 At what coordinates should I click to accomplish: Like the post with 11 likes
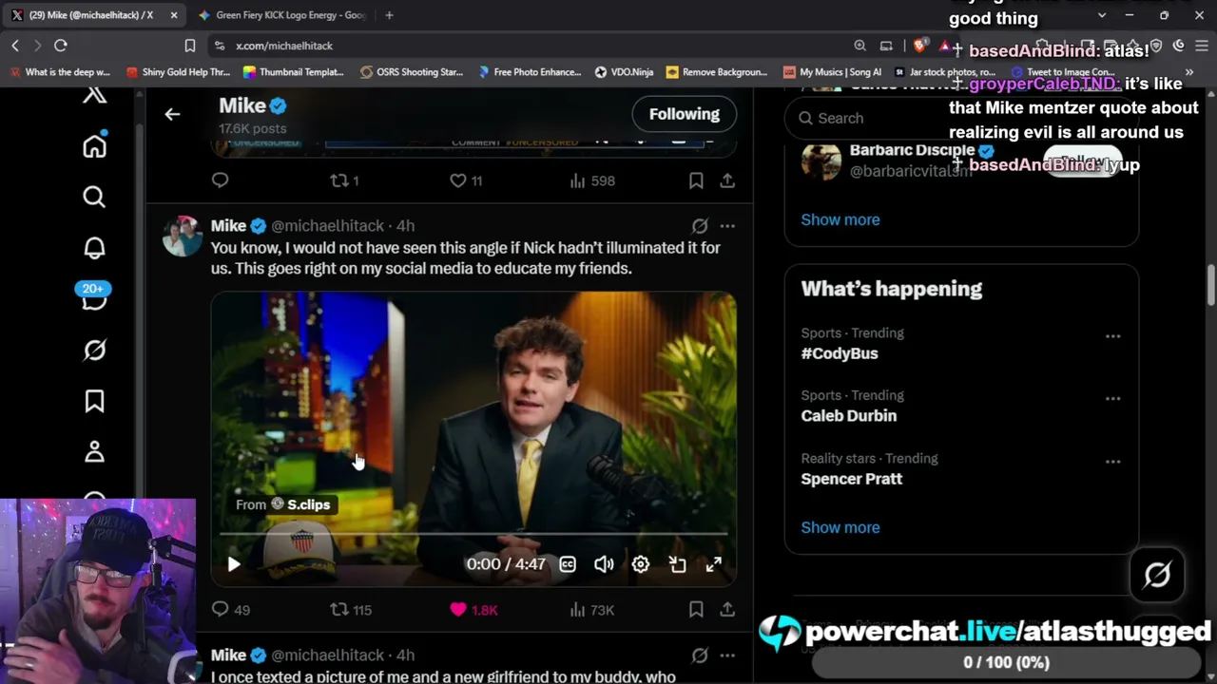(465, 180)
